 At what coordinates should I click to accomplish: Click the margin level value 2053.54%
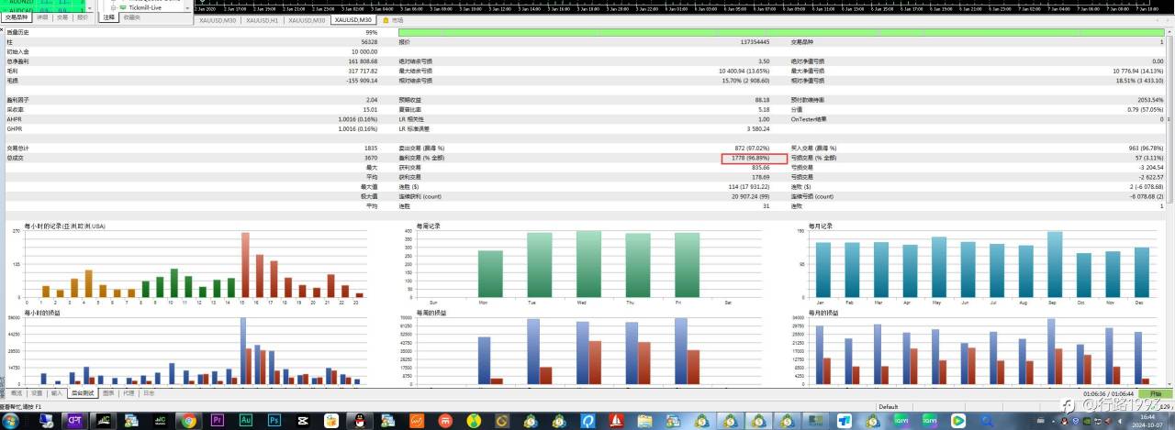coord(1151,99)
